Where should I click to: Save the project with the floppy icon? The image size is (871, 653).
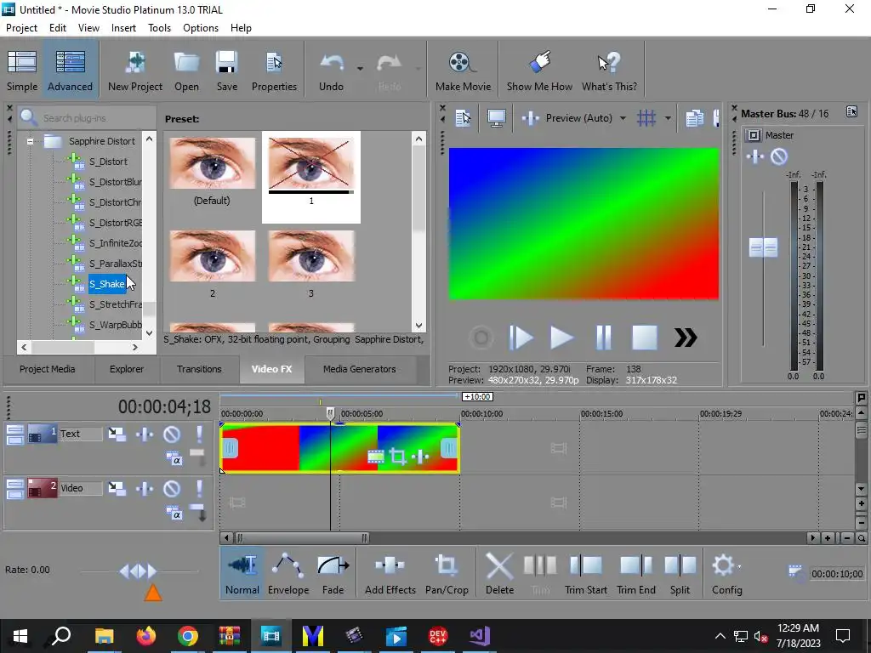point(226,70)
